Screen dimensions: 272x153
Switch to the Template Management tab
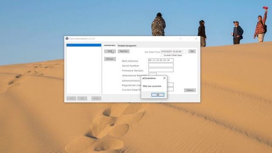[x=127, y=45]
